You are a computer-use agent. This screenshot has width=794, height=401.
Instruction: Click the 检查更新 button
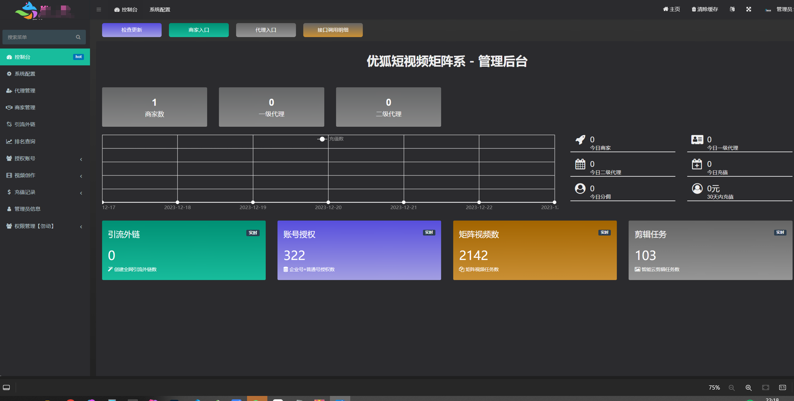(x=132, y=30)
